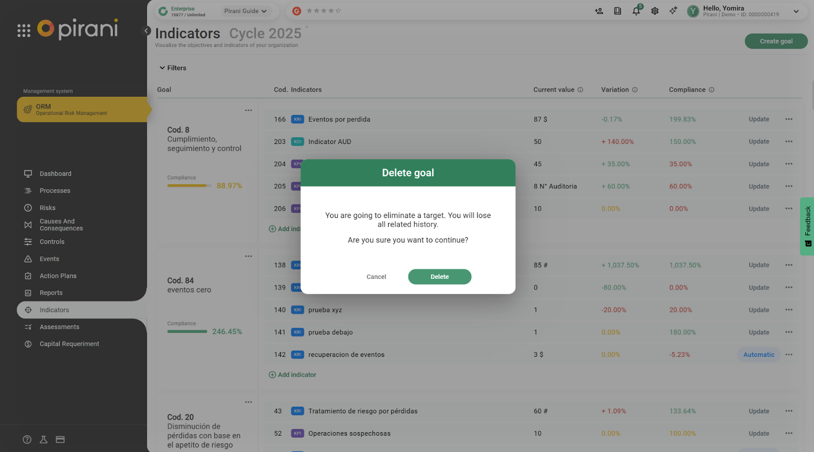Open Action Plans in sidebar
This screenshot has height=452, width=814.
tap(58, 276)
